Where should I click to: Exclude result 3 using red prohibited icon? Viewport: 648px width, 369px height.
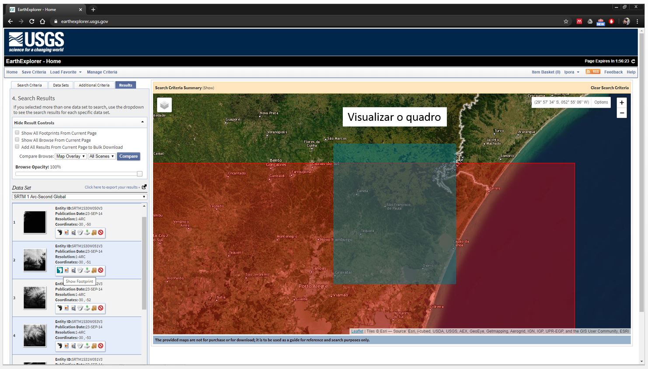(101, 308)
